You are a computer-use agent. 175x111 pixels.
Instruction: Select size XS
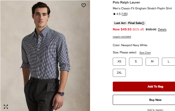pos(119,62)
